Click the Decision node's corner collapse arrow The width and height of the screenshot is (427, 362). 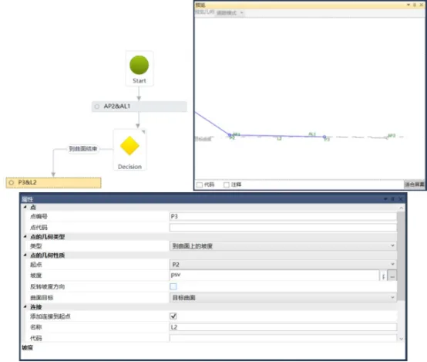pos(143,132)
